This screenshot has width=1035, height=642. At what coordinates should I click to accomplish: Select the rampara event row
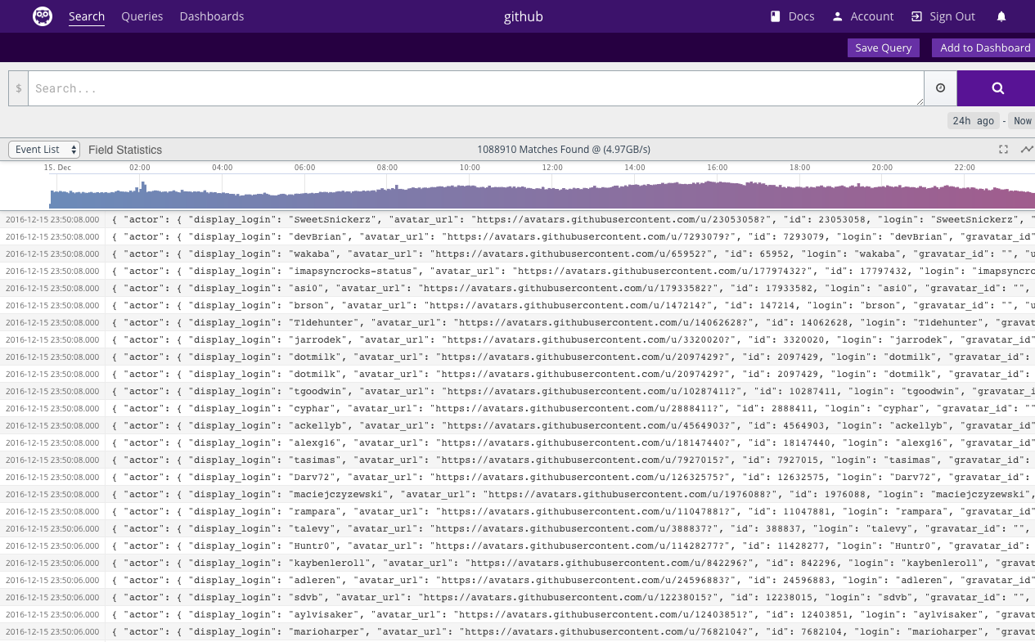[517, 511]
